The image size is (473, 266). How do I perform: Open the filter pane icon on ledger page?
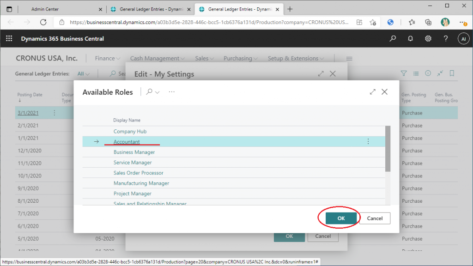click(x=404, y=73)
